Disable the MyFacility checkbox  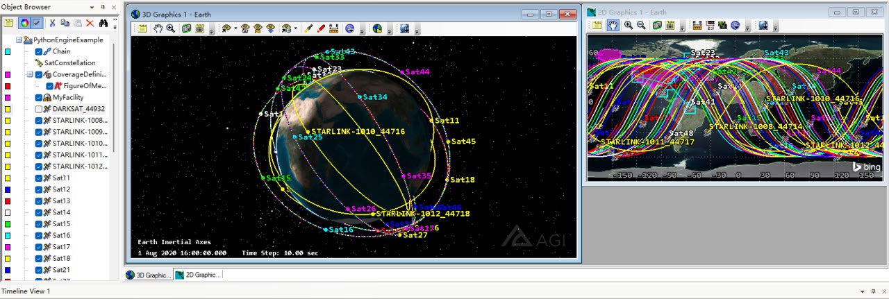[39, 97]
